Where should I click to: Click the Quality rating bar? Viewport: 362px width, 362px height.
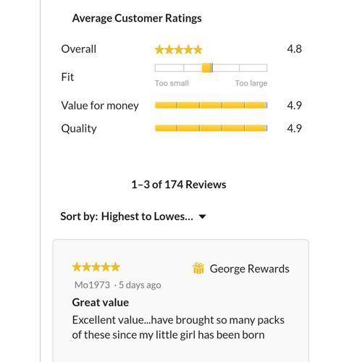(211, 128)
